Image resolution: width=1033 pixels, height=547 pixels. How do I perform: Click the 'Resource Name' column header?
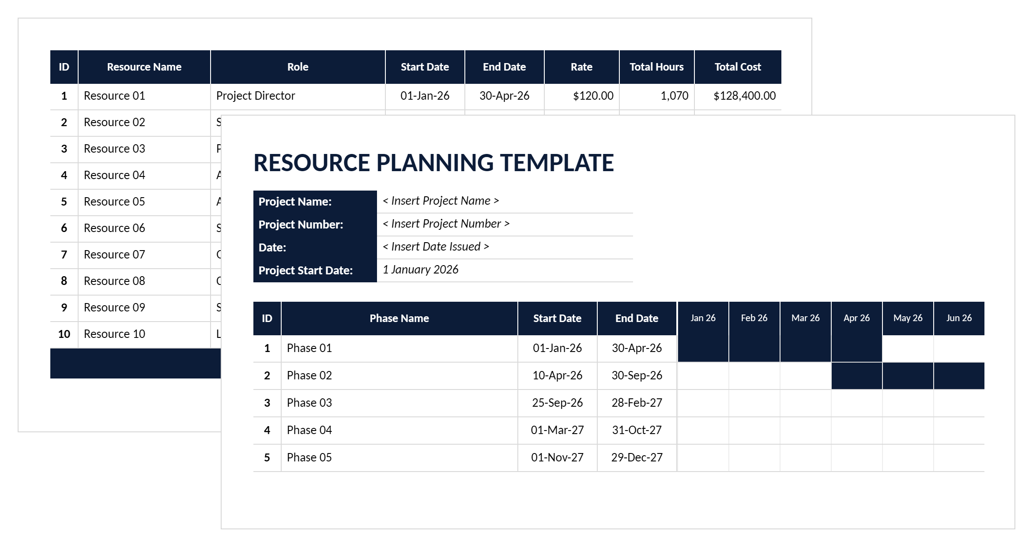[x=144, y=67]
